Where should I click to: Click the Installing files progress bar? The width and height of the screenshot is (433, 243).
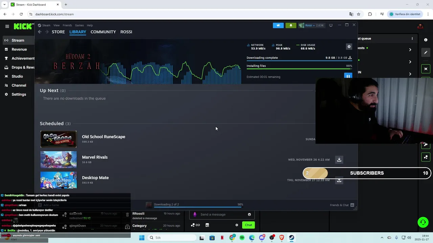click(299, 69)
